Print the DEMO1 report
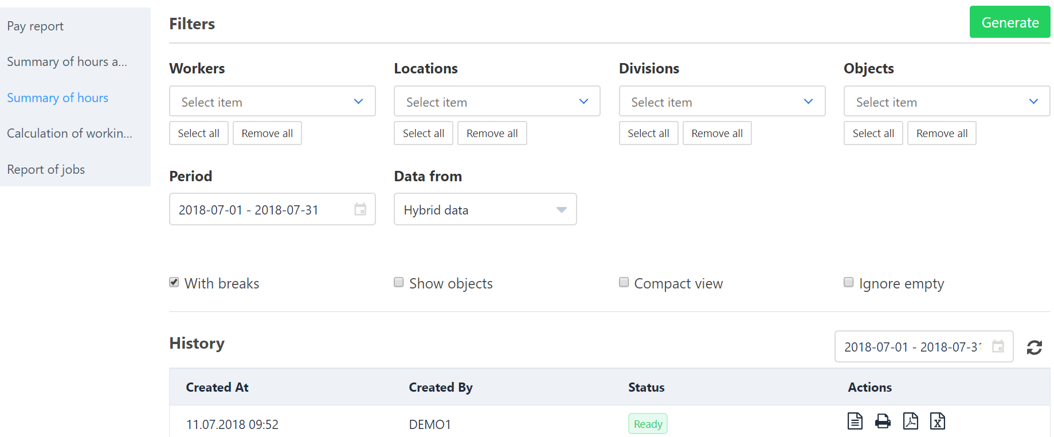Image resolution: width=1054 pixels, height=437 pixels. coord(883,422)
